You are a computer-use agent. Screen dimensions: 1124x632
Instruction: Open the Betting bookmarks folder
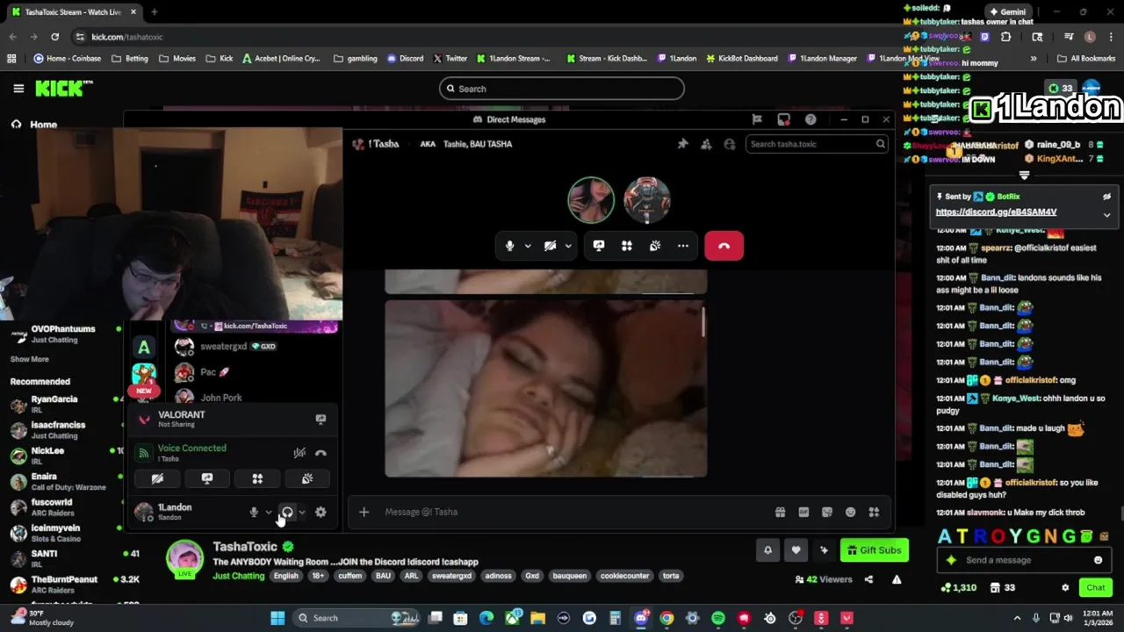coord(130,59)
